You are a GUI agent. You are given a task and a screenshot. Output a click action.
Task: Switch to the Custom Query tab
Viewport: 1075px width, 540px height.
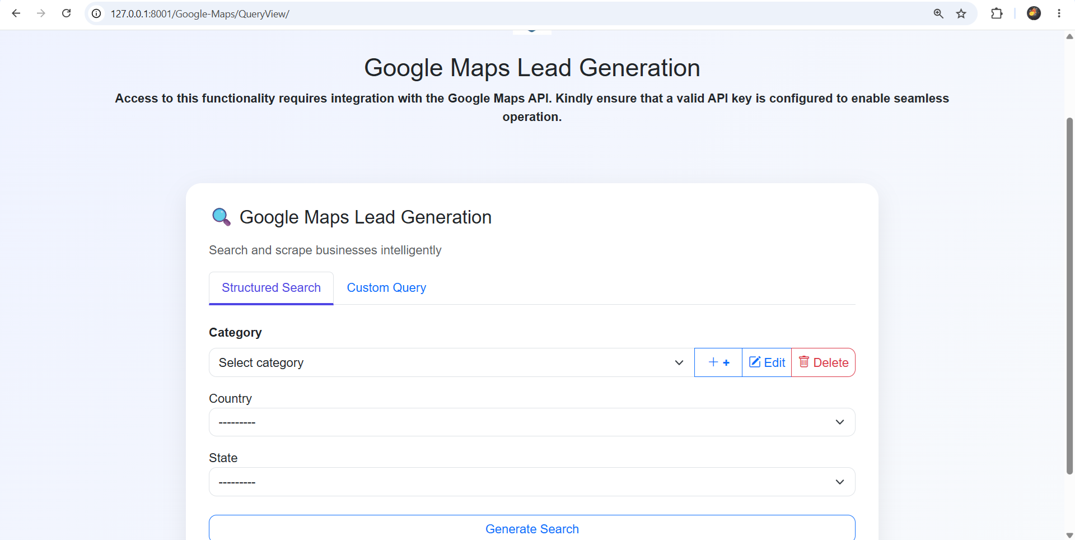386,288
